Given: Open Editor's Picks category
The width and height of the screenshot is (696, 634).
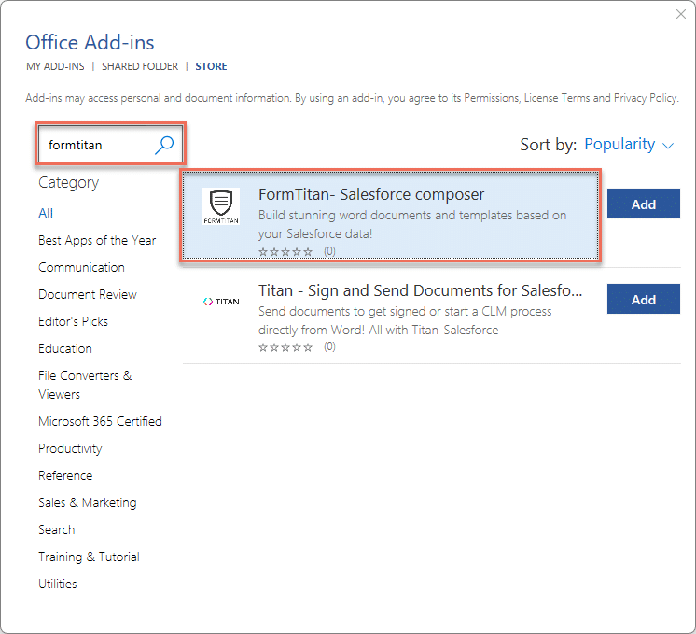Looking at the screenshot, I should [74, 321].
